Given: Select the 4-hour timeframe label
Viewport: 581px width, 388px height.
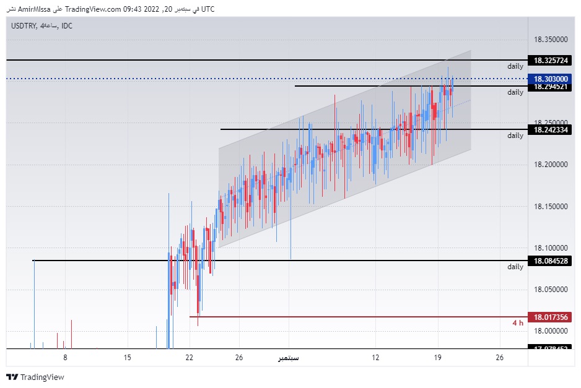Looking at the screenshot, I should (x=48, y=26).
